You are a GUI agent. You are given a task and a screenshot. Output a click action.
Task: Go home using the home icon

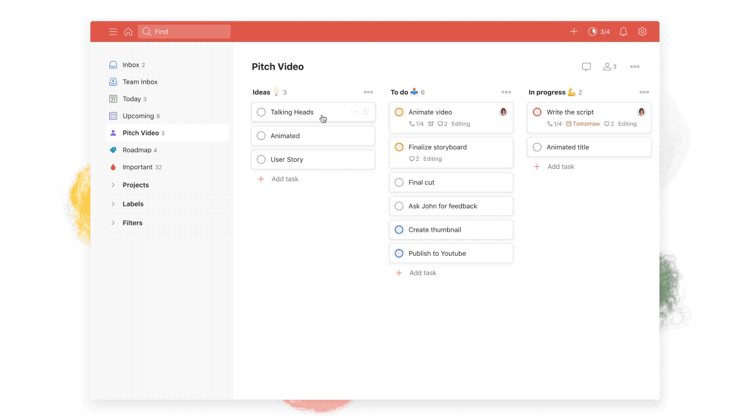click(x=128, y=31)
